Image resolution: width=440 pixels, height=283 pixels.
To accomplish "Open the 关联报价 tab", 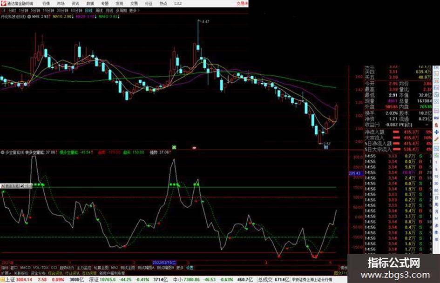I will pos(21,273).
